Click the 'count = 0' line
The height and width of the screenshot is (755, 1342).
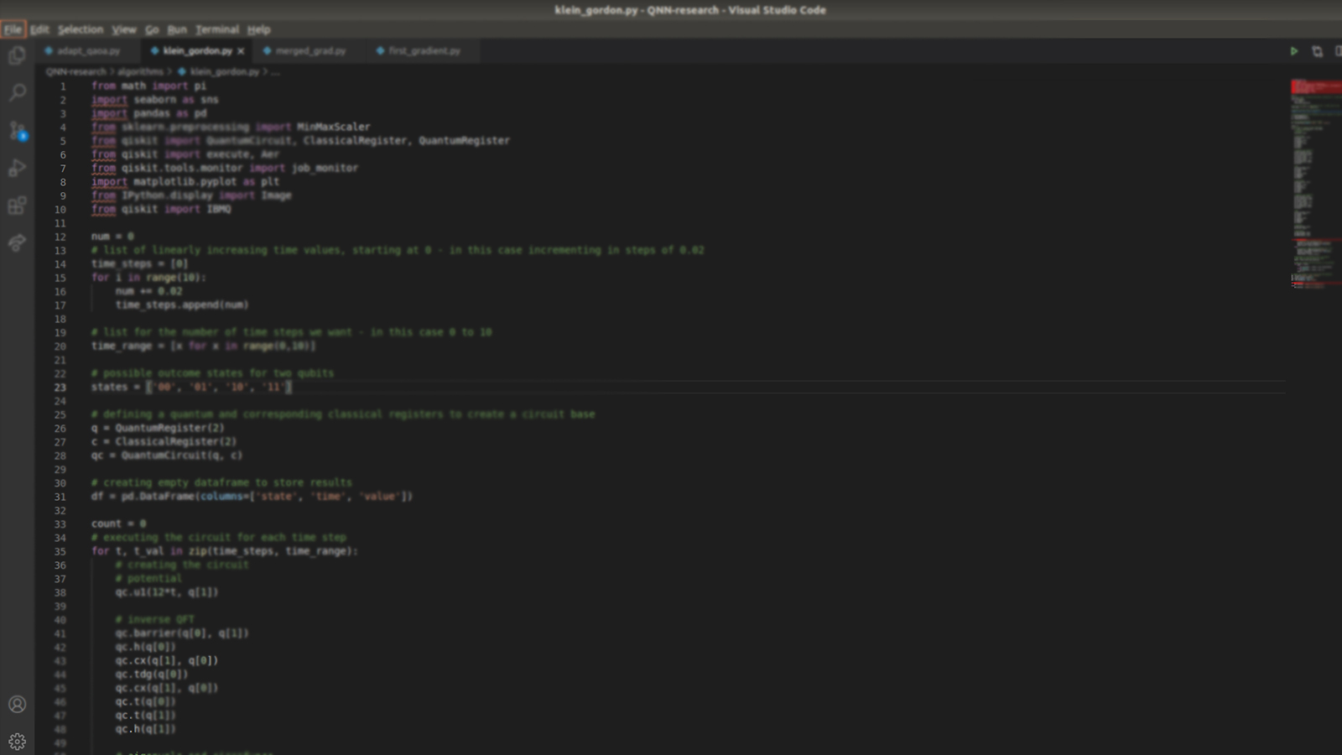coord(118,524)
